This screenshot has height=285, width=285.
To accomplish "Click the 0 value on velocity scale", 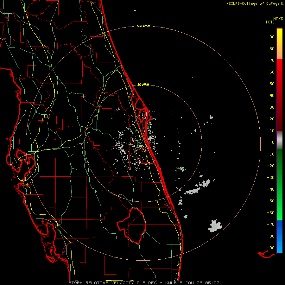I will click(x=273, y=142).
